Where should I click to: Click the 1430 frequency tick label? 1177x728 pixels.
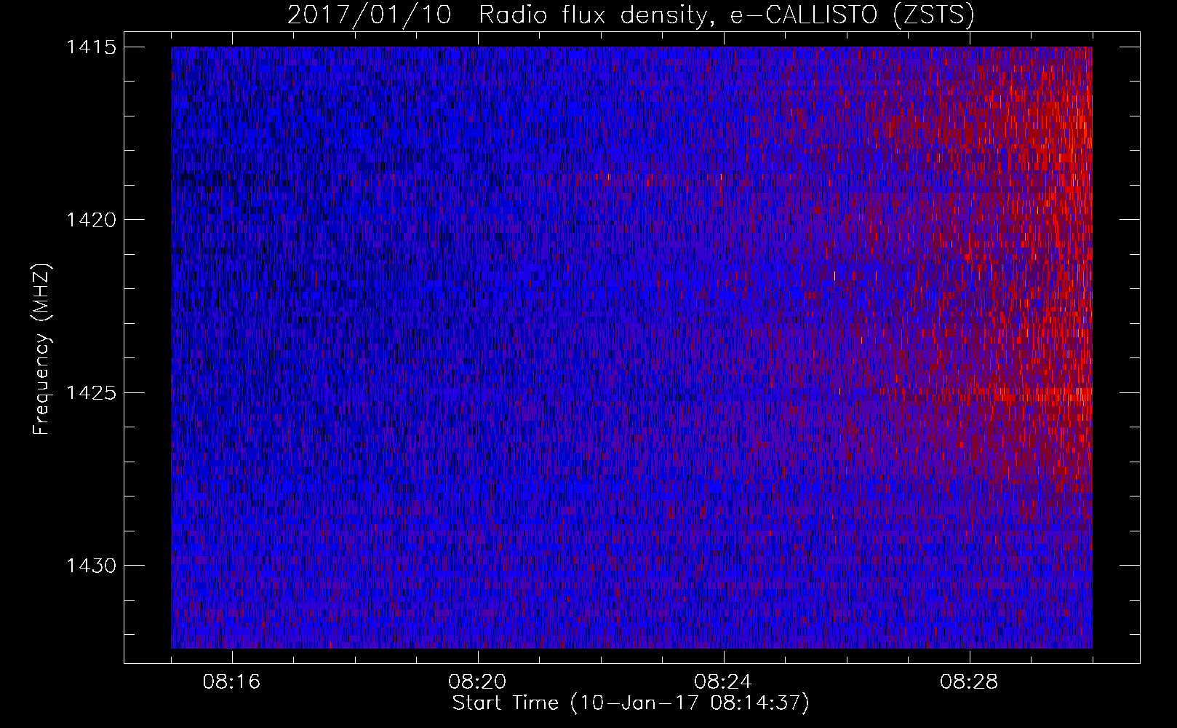[91, 566]
